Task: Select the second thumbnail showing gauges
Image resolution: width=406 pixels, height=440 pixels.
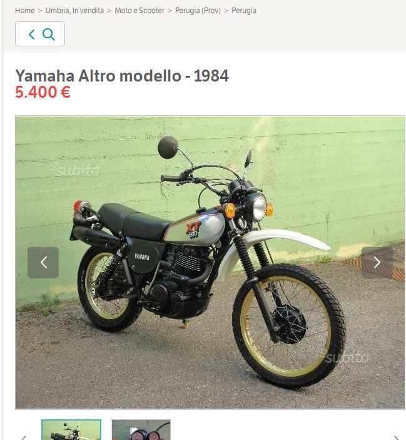Action: point(141,429)
